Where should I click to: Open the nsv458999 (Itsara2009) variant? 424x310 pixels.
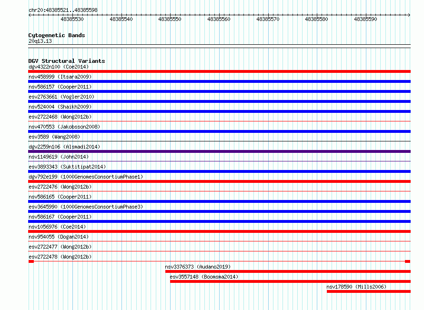(60, 77)
